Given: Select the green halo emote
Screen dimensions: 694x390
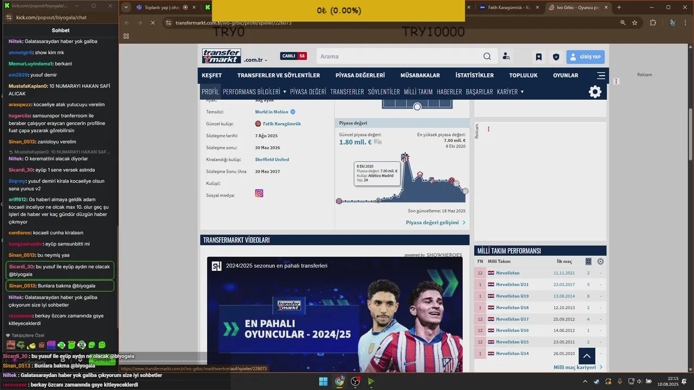Looking at the screenshot, I should (72, 345).
